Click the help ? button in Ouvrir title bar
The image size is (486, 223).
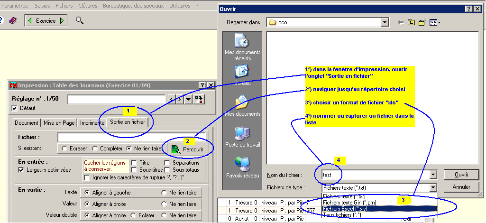pyautogui.click(x=469, y=9)
